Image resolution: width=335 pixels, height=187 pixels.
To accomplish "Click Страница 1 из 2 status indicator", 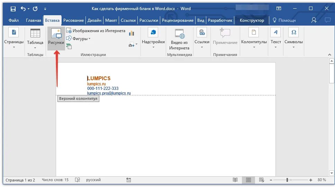I will coord(20,180).
